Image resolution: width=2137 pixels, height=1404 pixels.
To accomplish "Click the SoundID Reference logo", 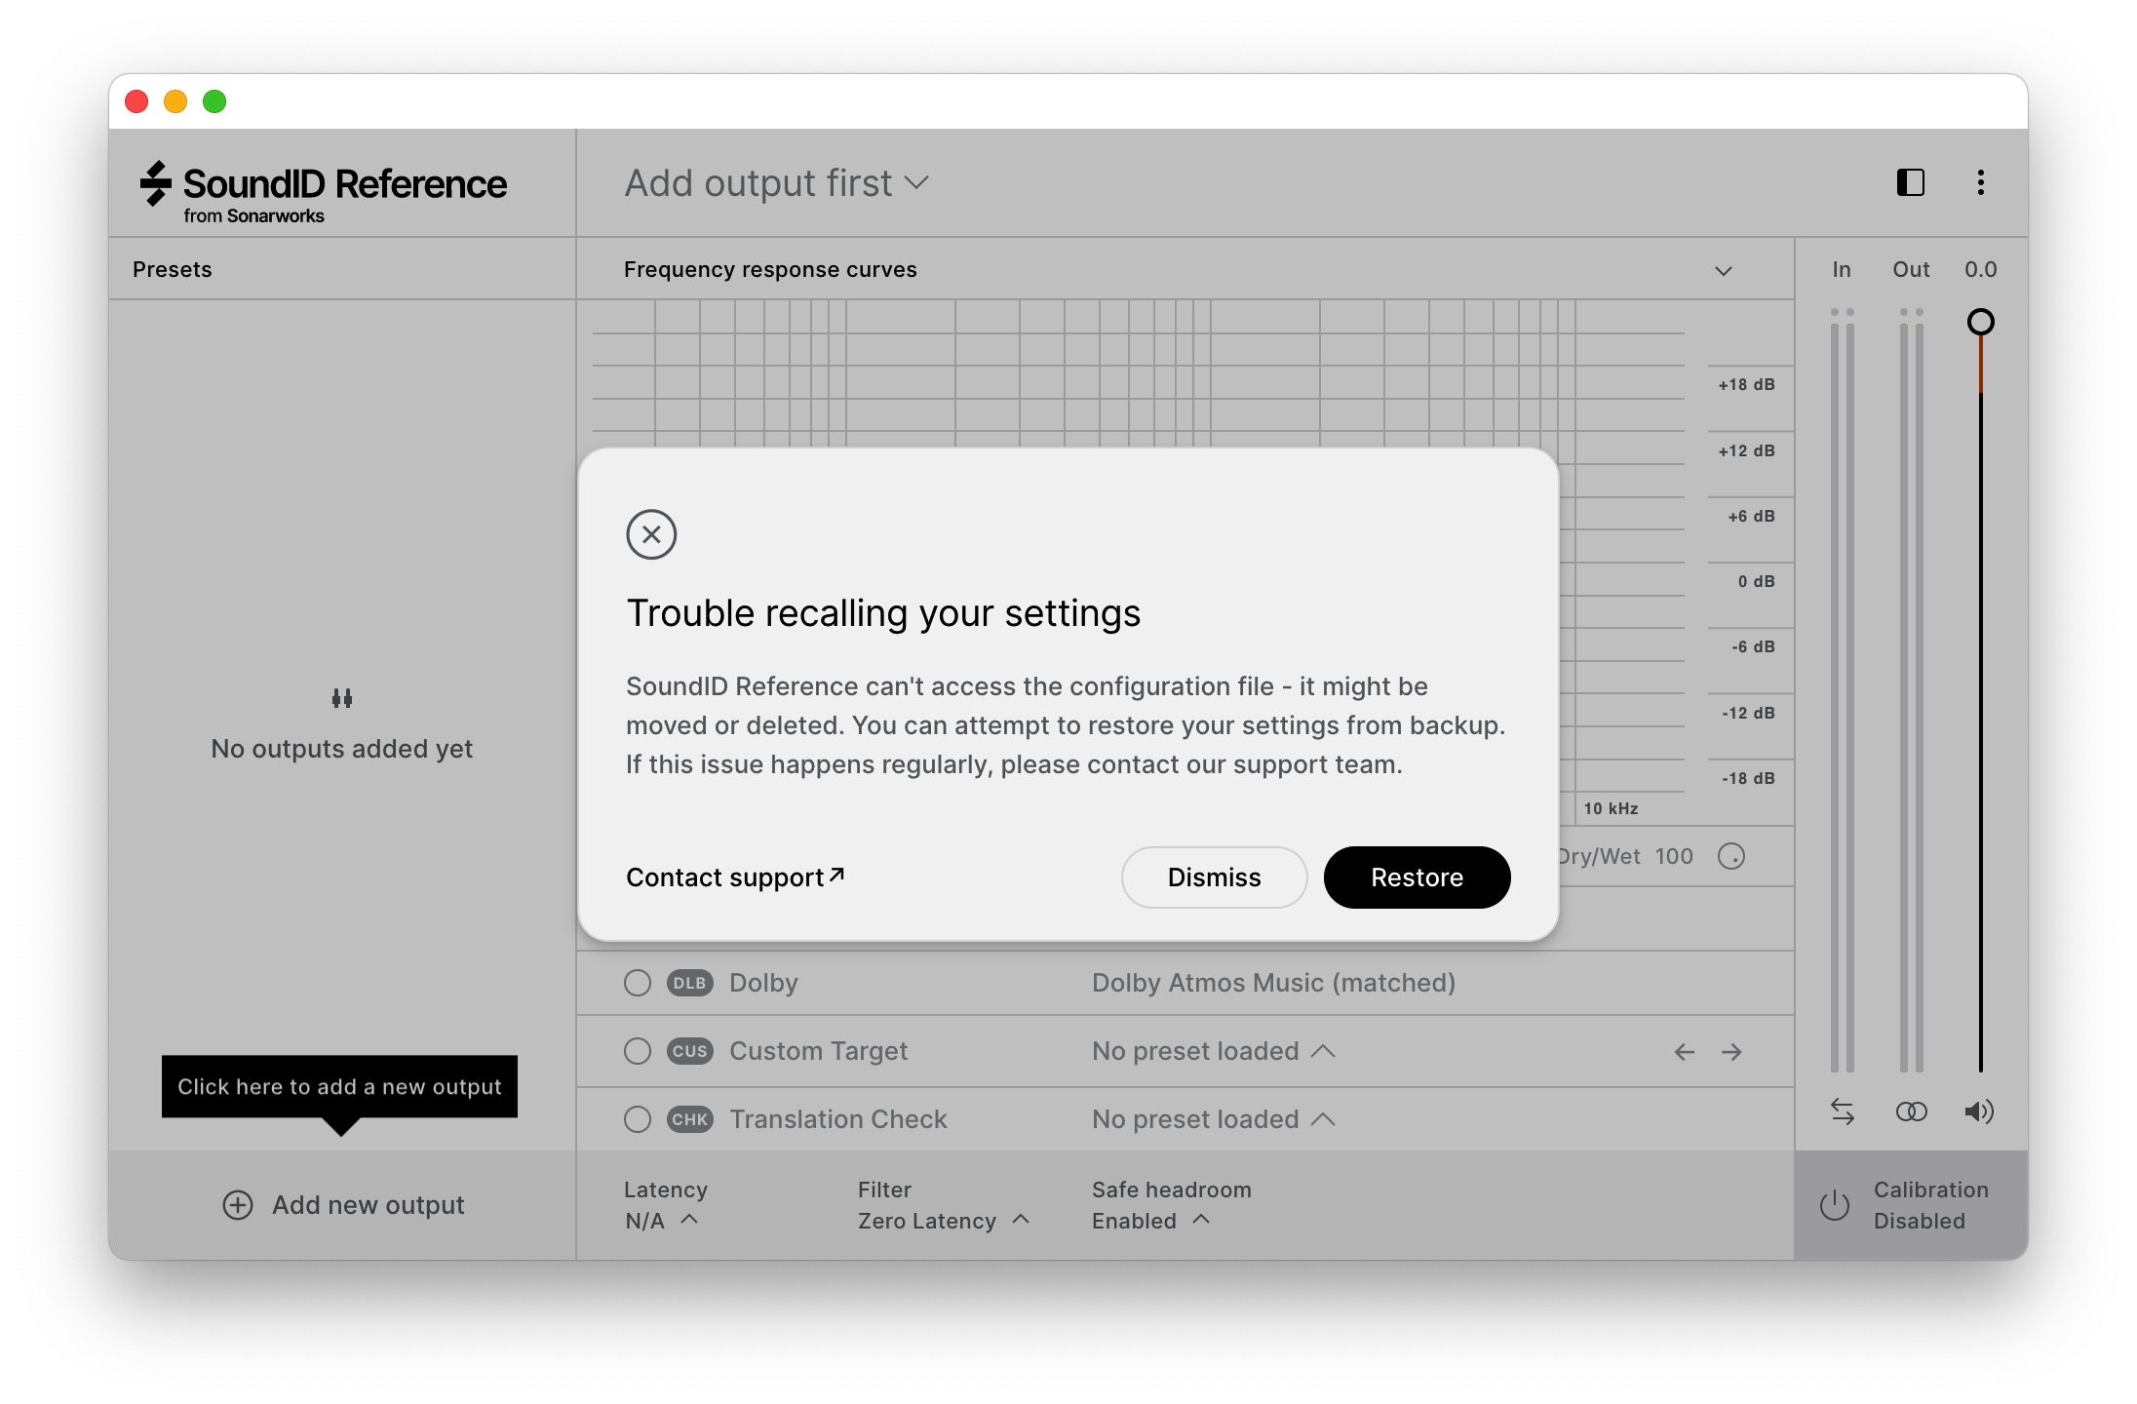I will 323,192.
